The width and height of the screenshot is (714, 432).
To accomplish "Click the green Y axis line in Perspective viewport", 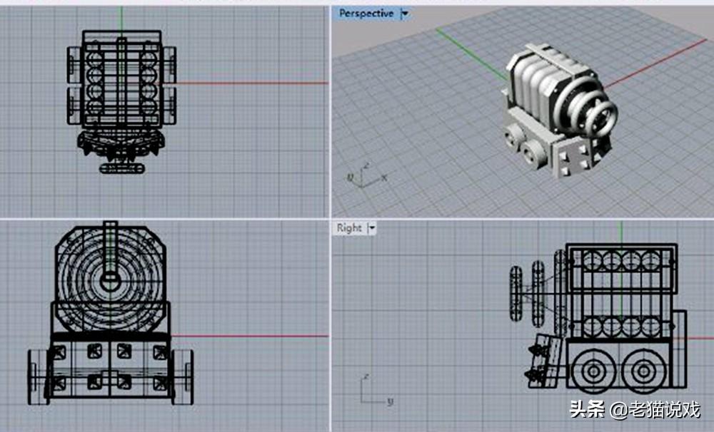I will [471, 55].
